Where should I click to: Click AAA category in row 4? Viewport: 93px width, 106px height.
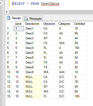coord(65,43)
